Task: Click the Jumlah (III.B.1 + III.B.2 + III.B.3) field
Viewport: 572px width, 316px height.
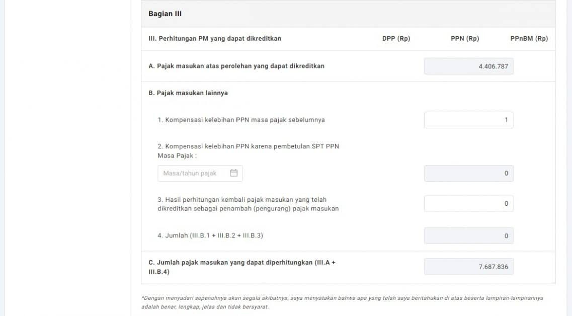Action: [468, 235]
